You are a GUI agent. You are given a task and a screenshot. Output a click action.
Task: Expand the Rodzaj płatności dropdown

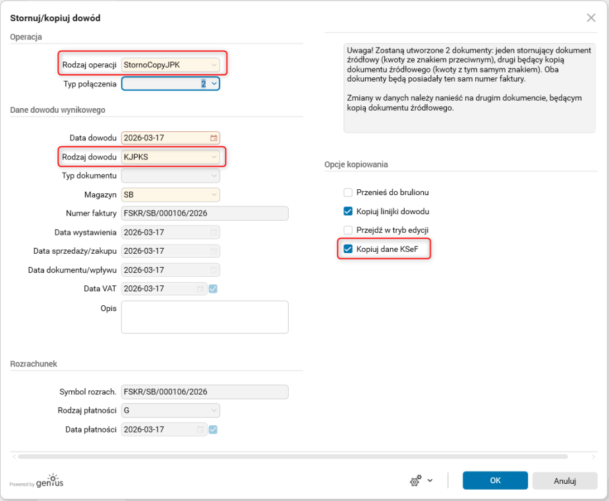(x=214, y=411)
